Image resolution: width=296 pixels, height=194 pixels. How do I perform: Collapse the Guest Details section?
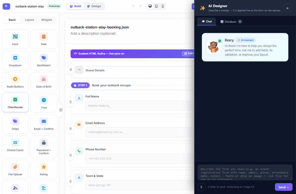pyautogui.click(x=79, y=70)
